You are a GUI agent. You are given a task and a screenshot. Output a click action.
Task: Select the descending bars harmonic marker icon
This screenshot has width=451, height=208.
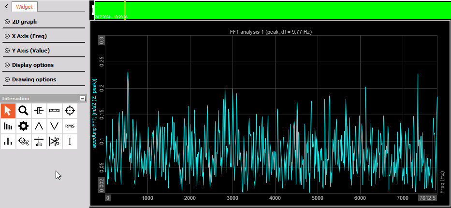tap(8, 126)
